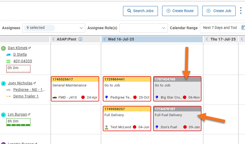Select the Thu 17-Jul-25 column header
Viewport: 245px width, 144px height.
tap(221, 39)
